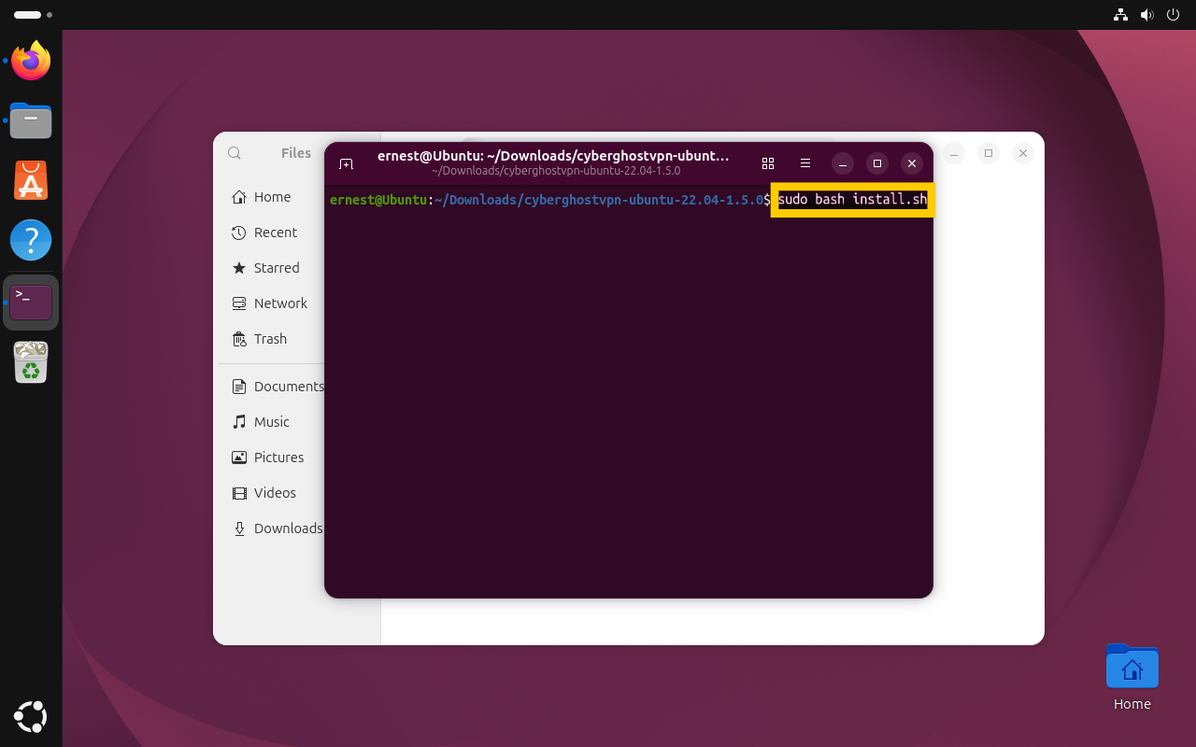Open the terminal tab overview grid
Image resolution: width=1196 pixels, height=747 pixels.
pyautogui.click(x=768, y=163)
